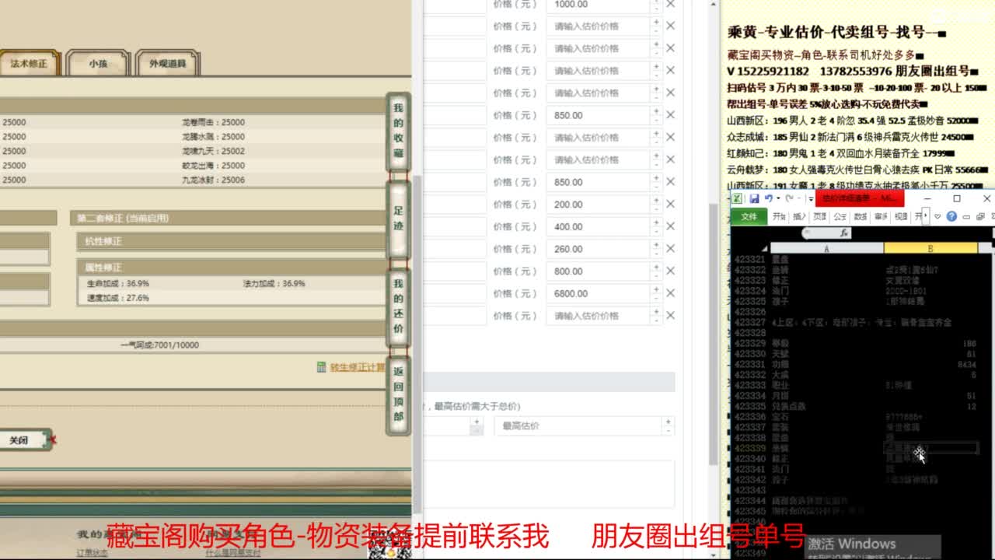Image resolution: width=995 pixels, height=560 pixels.
Task: Switch to the 视图 ribbon tab
Action: 901,216
